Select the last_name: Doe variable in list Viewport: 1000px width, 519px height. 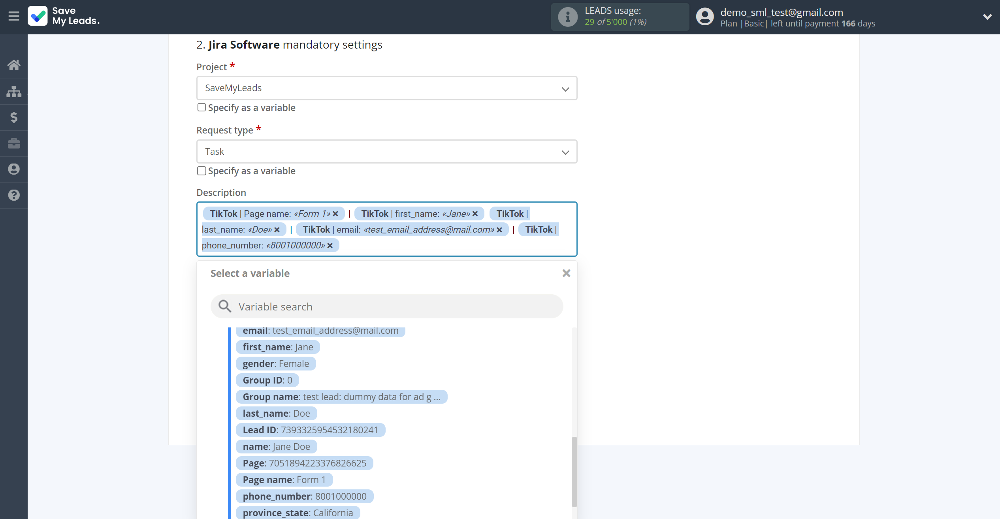point(277,414)
